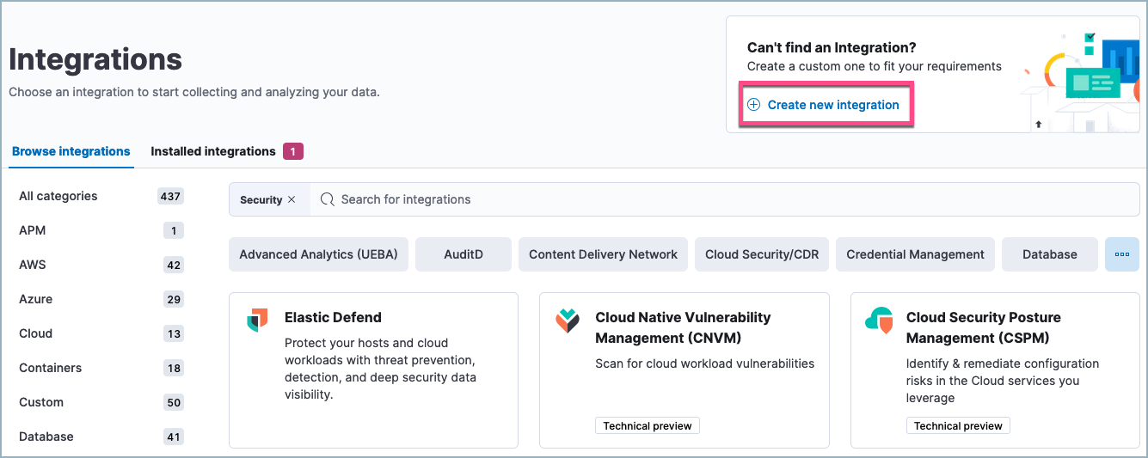Select the AuditD subcategory filter

[463, 254]
